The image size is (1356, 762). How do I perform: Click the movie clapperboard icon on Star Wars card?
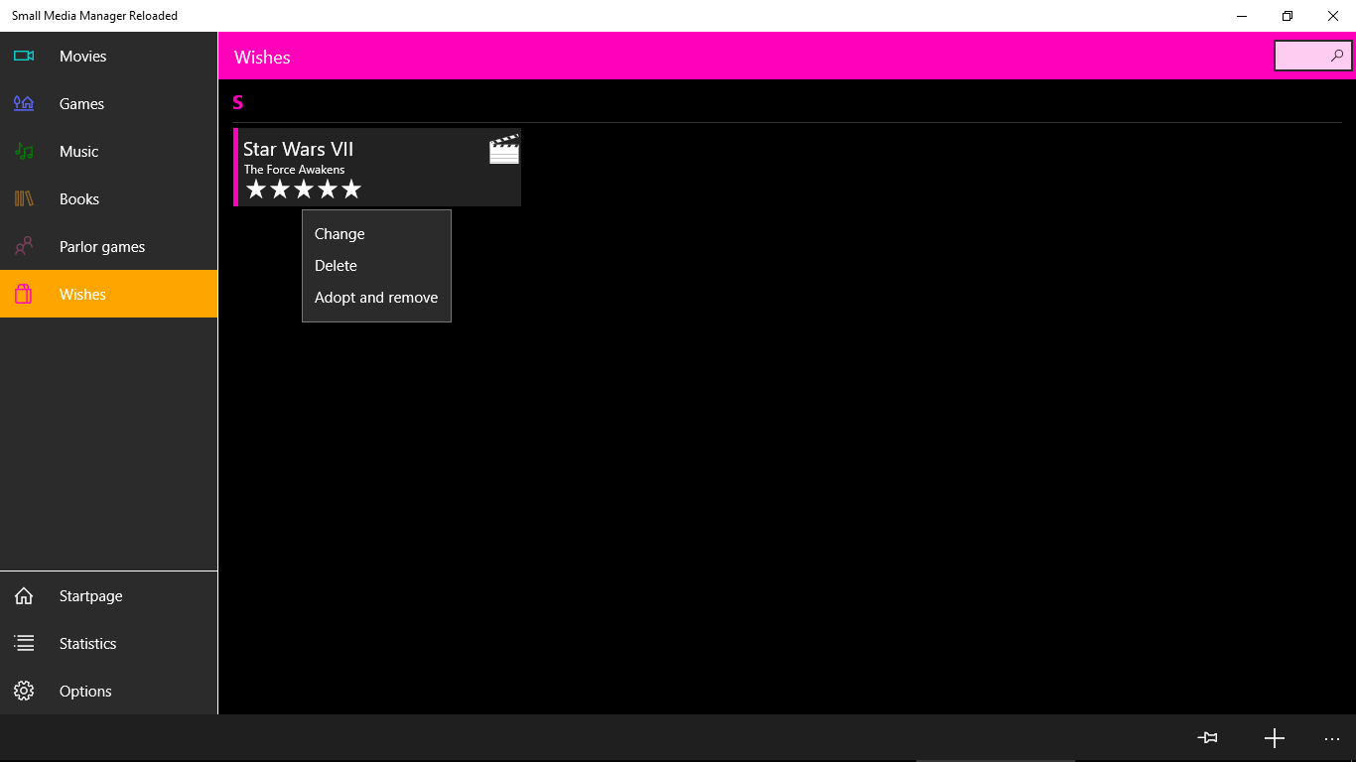click(x=504, y=150)
